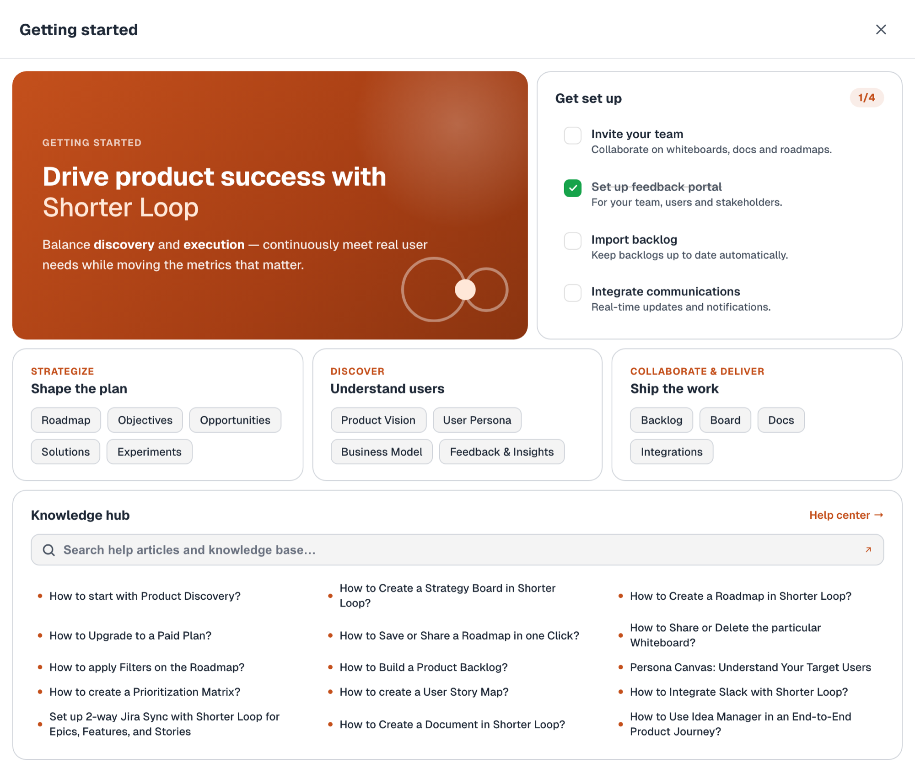Click the 1/4 progress badge
The image size is (915, 774).
tap(867, 98)
